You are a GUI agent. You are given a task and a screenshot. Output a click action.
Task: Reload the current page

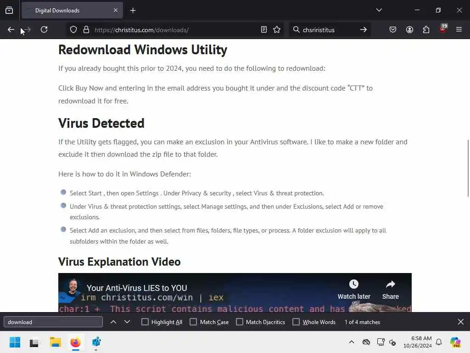44,30
